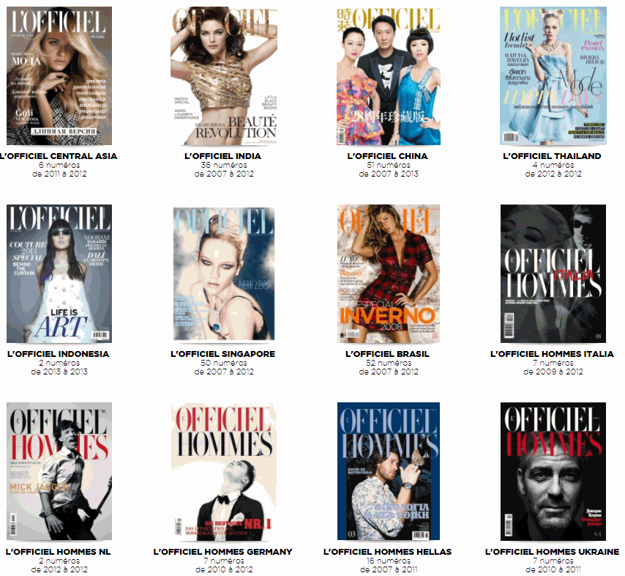Click the L'Officiel India magazine cover
This screenshot has height=576, width=625.
coord(223,76)
